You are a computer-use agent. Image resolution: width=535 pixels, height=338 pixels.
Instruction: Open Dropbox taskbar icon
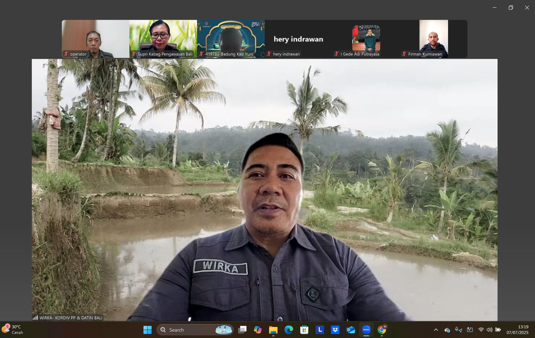coord(335,330)
